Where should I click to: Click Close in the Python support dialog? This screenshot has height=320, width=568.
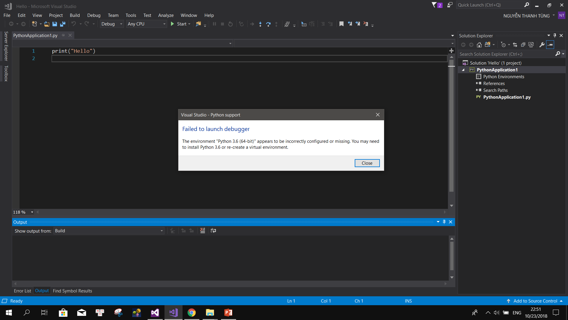coord(367,163)
